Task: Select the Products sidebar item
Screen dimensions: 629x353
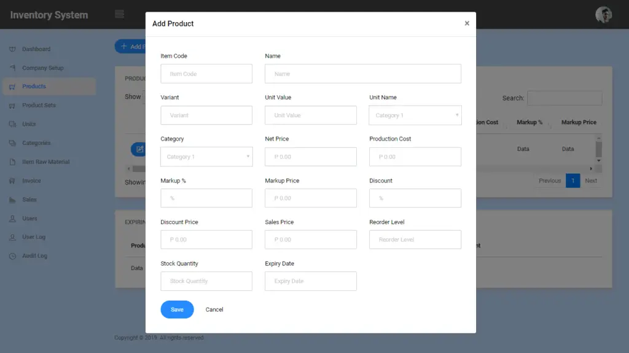Action: 49,86
